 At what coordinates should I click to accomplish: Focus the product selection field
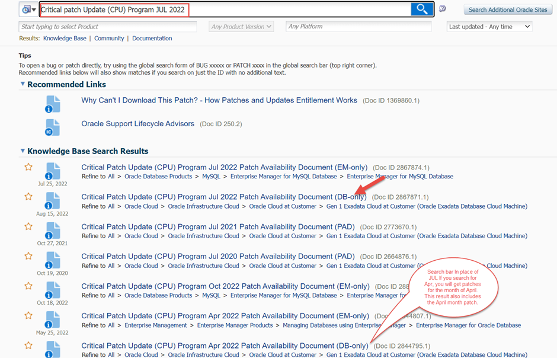[108, 27]
